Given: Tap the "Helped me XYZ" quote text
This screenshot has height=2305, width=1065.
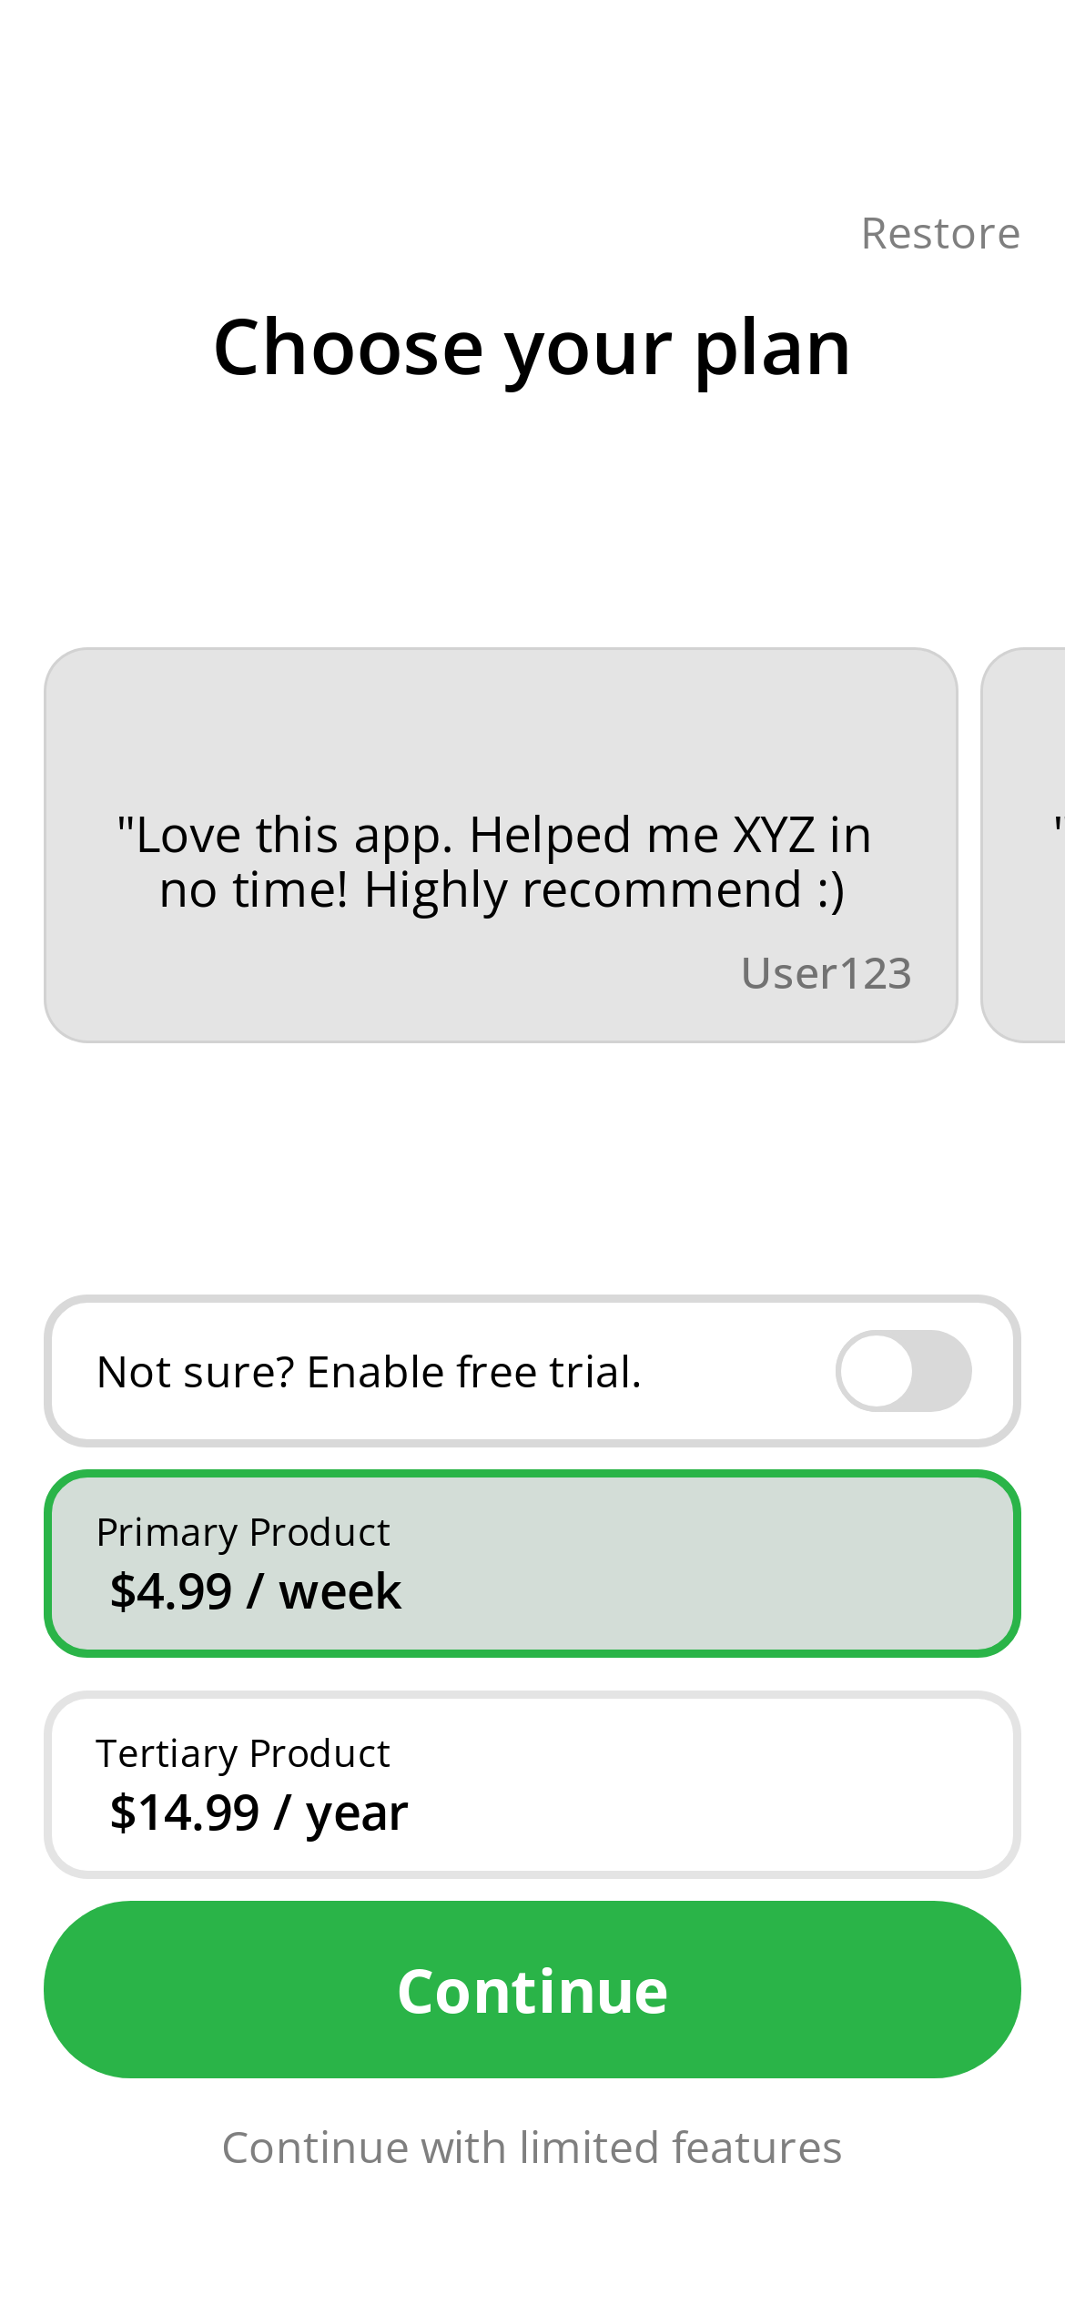Looking at the screenshot, I should (642, 836).
